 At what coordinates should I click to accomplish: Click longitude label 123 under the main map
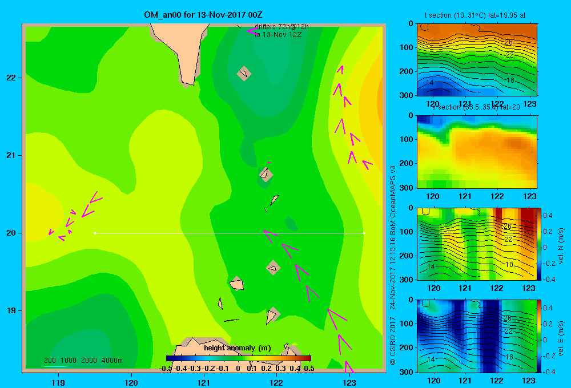coord(349,382)
